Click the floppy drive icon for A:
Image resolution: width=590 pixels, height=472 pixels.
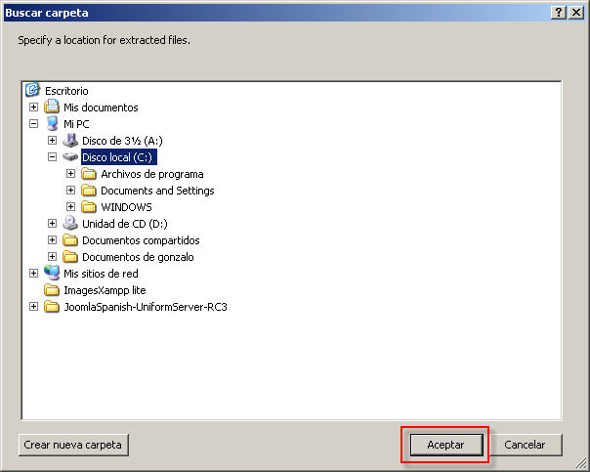(70, 141)
